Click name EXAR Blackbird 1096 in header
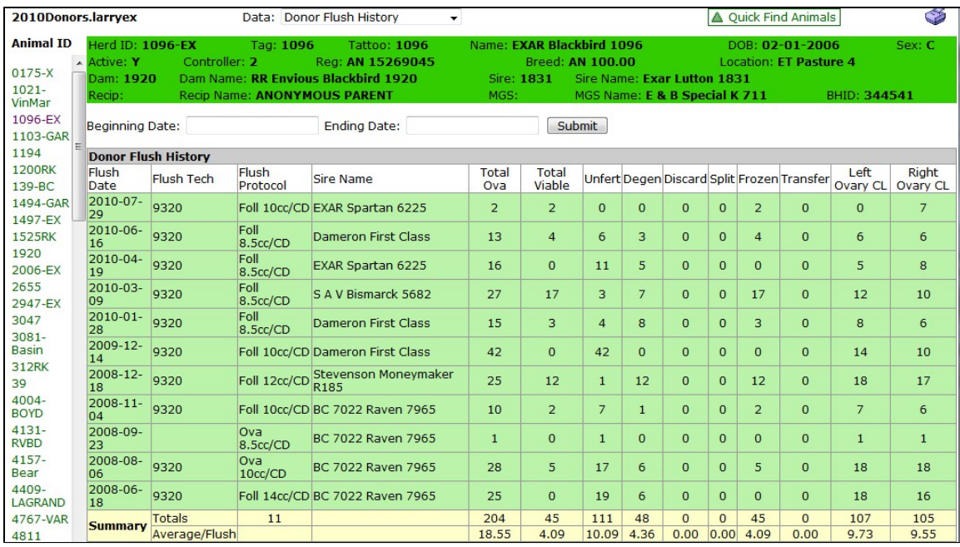The image size is (960, 547). point(577,45)
